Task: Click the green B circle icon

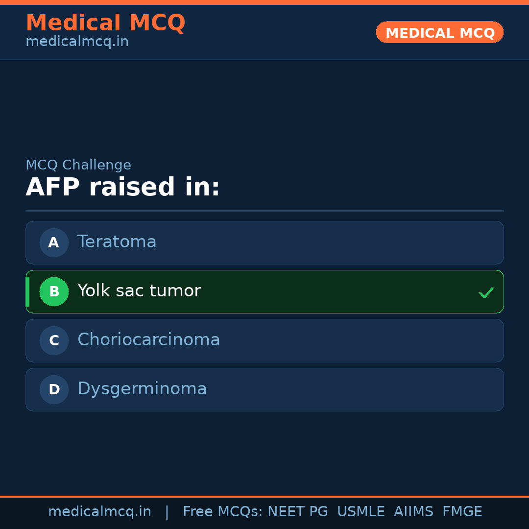Action: (54, 291)
